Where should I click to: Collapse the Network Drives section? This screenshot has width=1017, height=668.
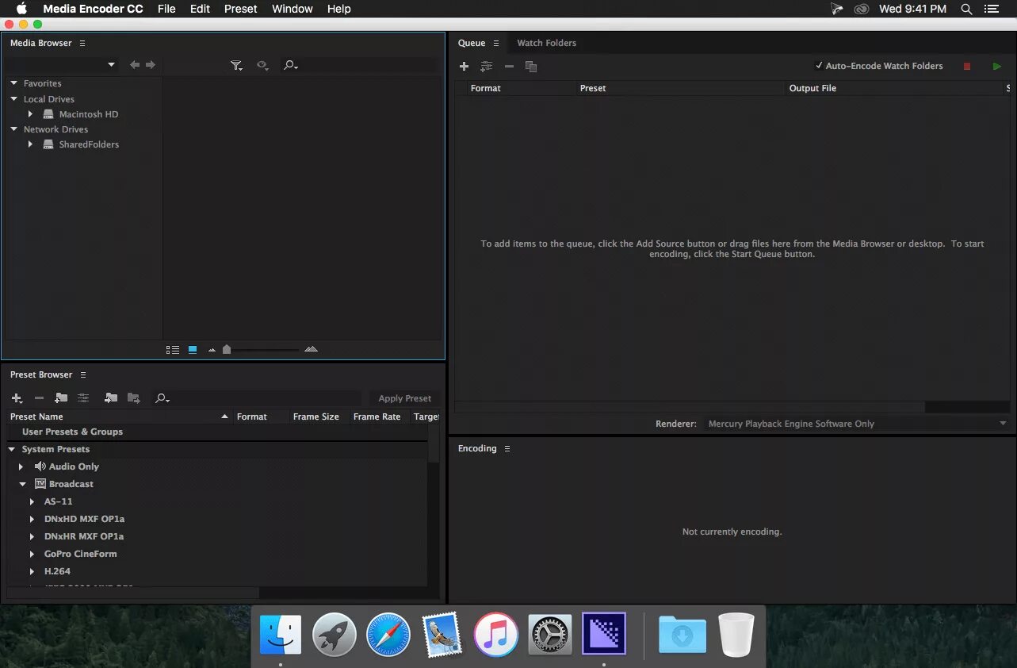click(14, 129)
